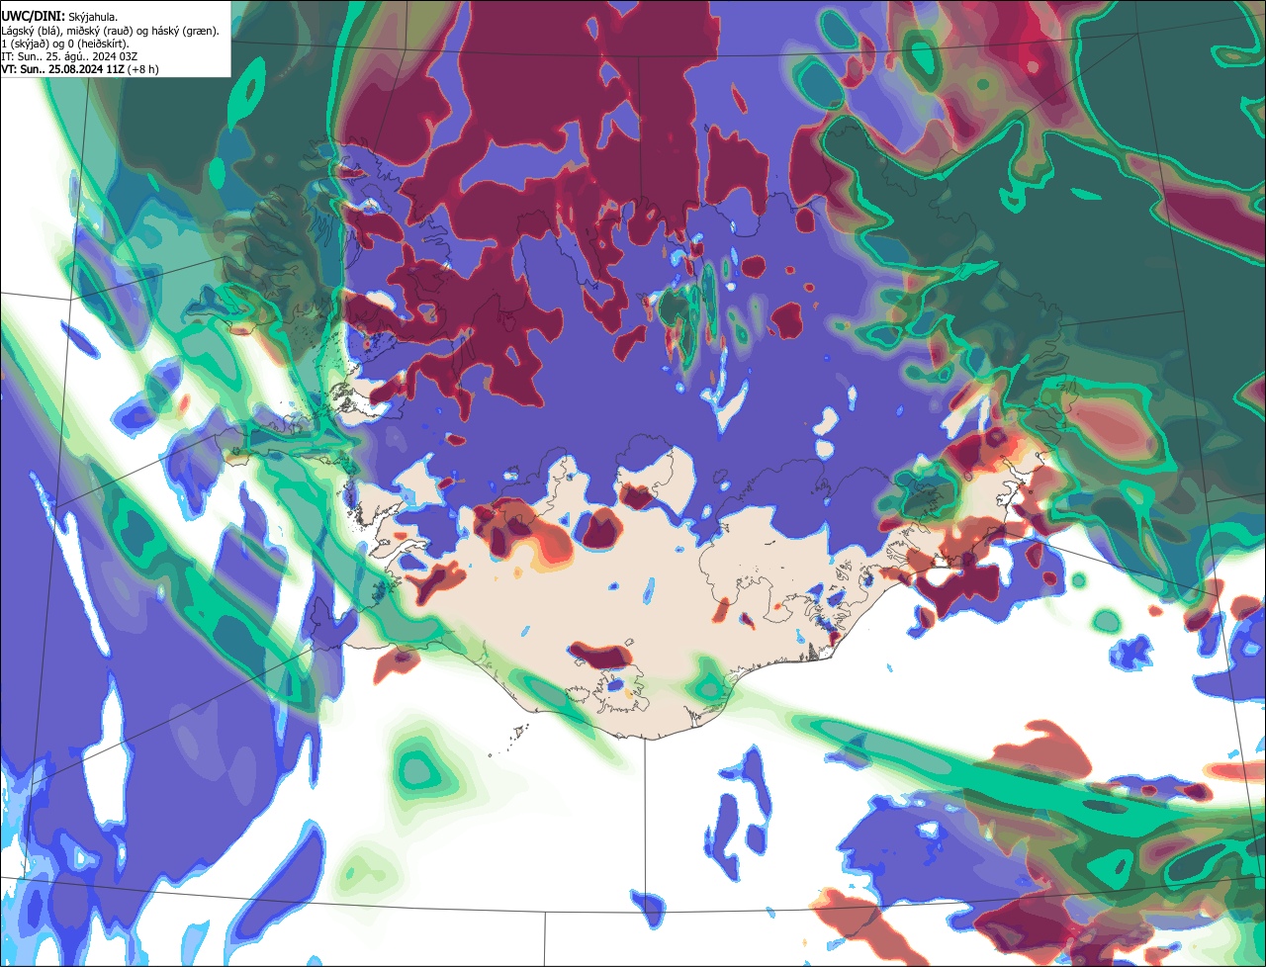Viewport: 1266px width, 967px height.
Task: Click the "UWC/DINI:" bold title text
Action: 33,16
